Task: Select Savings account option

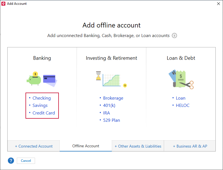Action: [x=40, y=105]
